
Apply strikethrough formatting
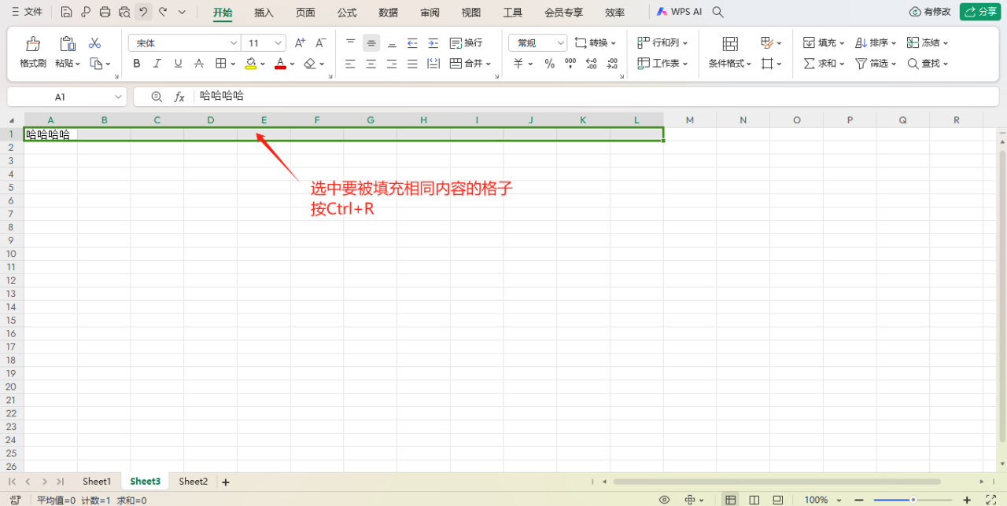pyautogui.click(x=199, y=64)
